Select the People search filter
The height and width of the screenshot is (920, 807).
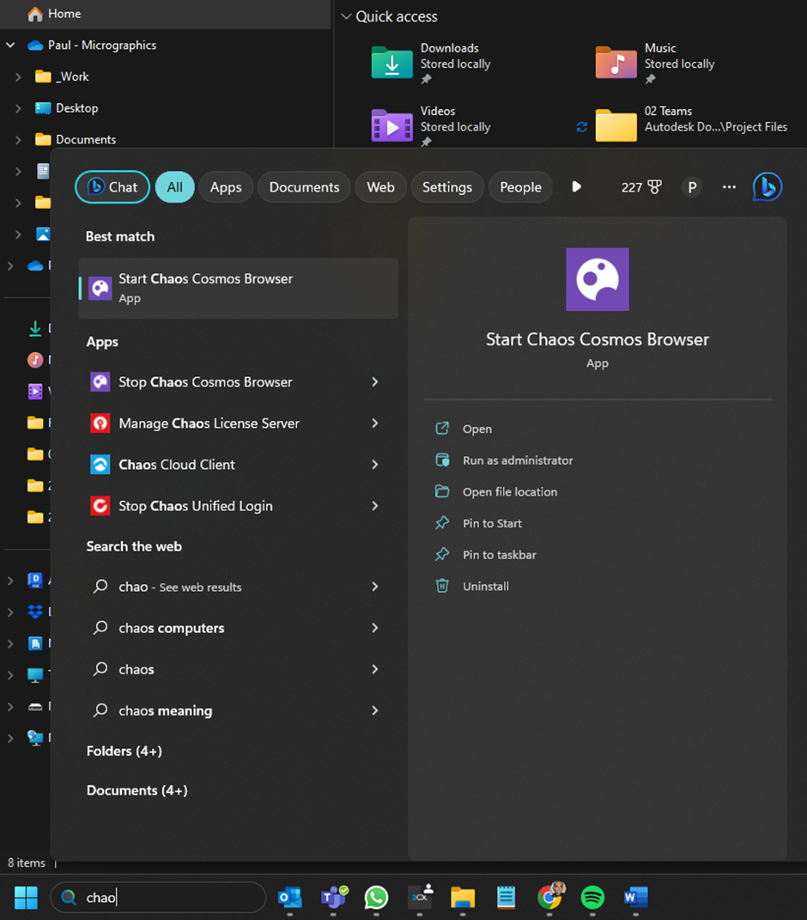pos(521,187)
